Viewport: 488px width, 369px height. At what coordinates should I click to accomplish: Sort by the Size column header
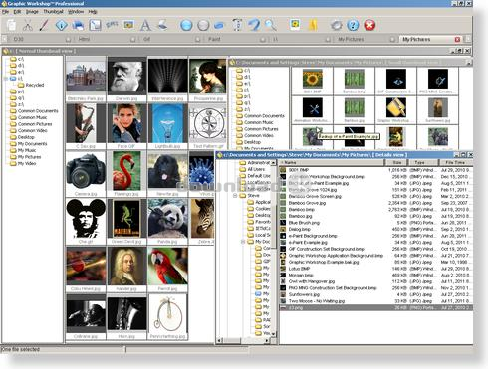pos(397,163)
